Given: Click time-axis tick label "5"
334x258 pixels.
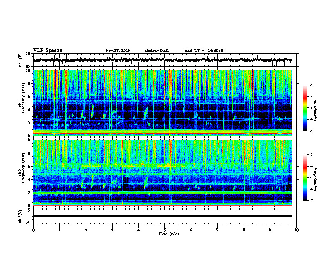Looking at the screenshot, I should coord(165,230).
